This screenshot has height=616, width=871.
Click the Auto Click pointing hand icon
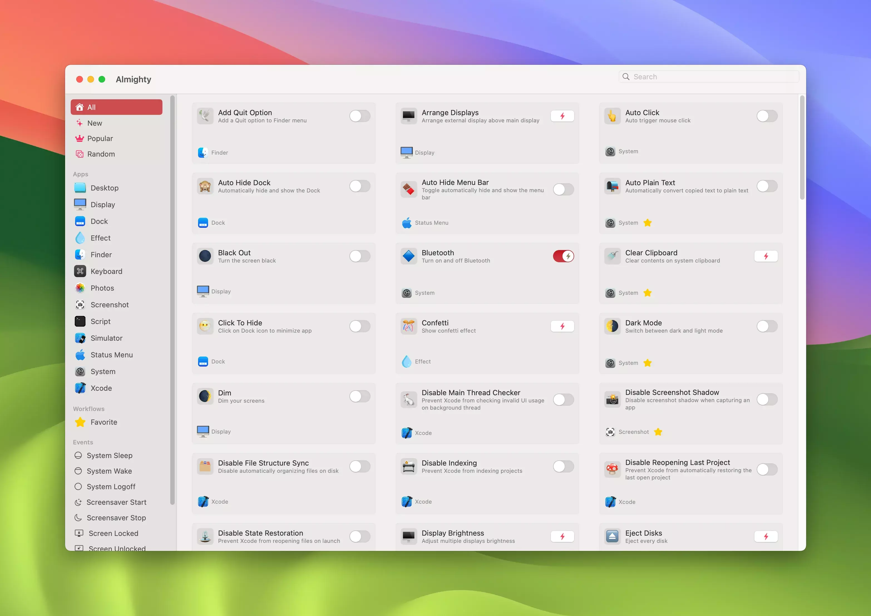pyautogui.click(x=612, y=116)
